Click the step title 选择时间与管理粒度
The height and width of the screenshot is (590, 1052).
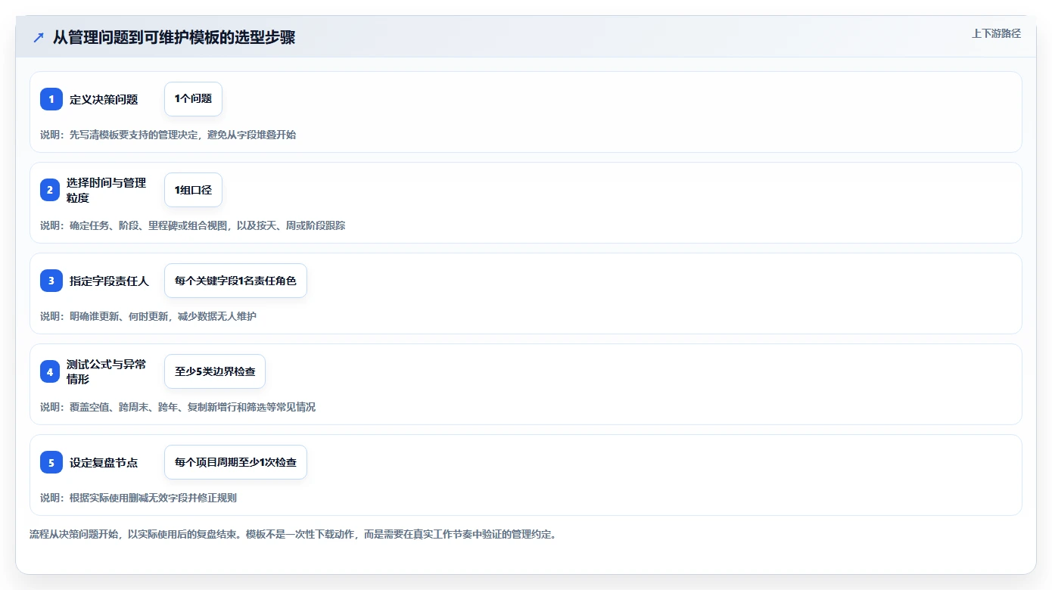point(106,190)
